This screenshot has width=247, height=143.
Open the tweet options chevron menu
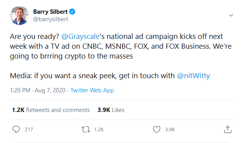231,15
